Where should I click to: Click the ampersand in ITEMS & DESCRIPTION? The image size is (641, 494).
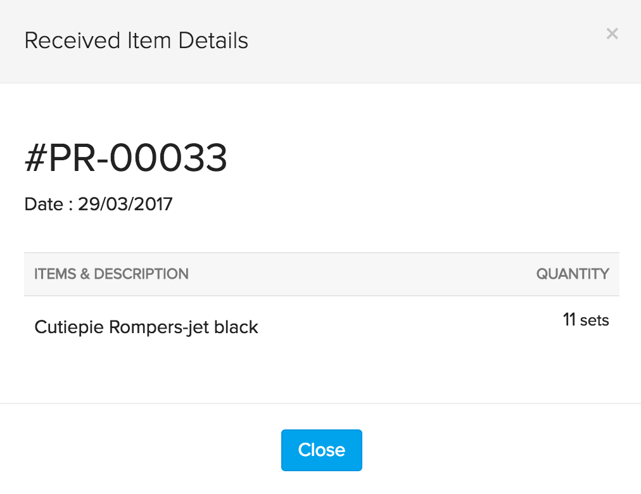(x=85, y=274)
